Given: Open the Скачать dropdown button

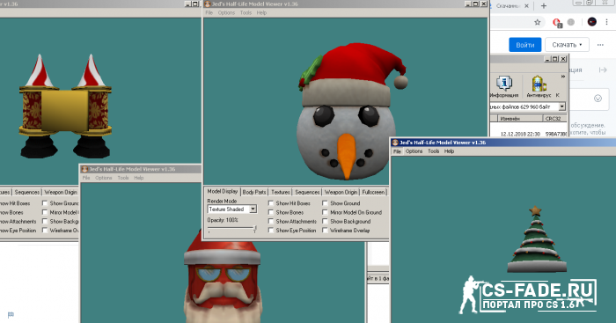Looking at the screenshot, I should pyautogui.click(x=567, y=45).
